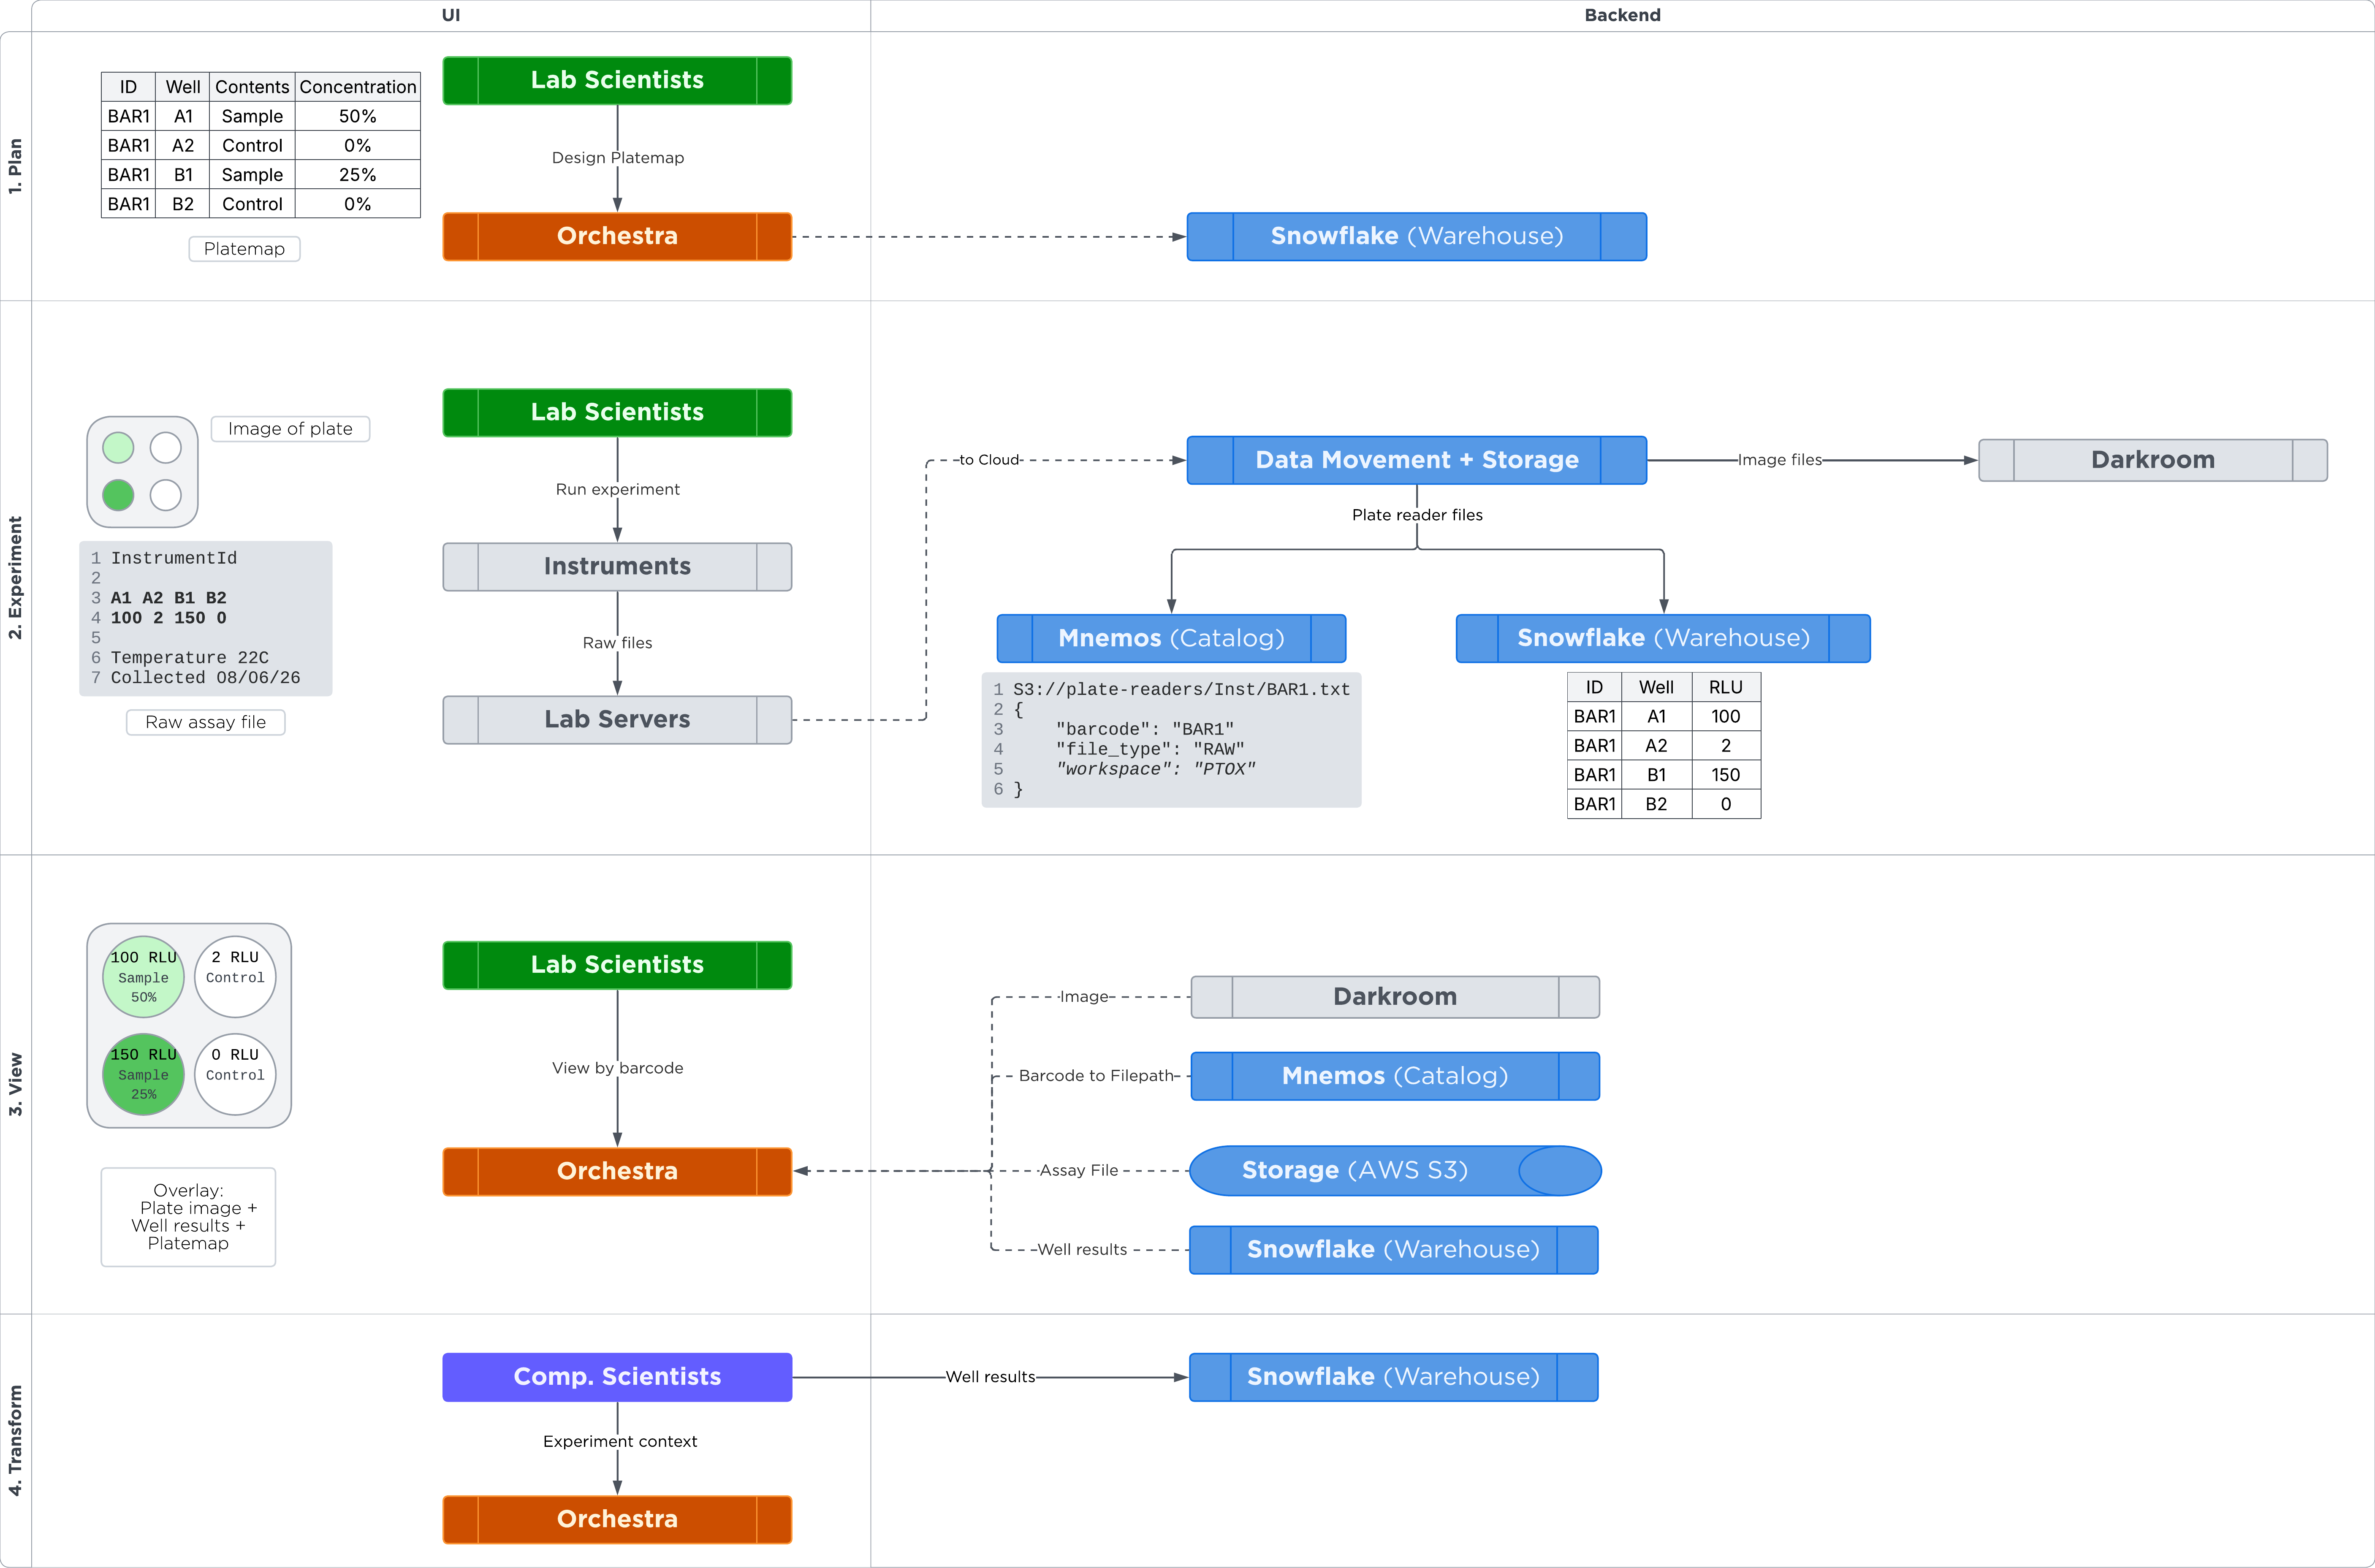2375x1568 pixels.
Task: Click the Backend column header
Action: tap(1622, 15)
